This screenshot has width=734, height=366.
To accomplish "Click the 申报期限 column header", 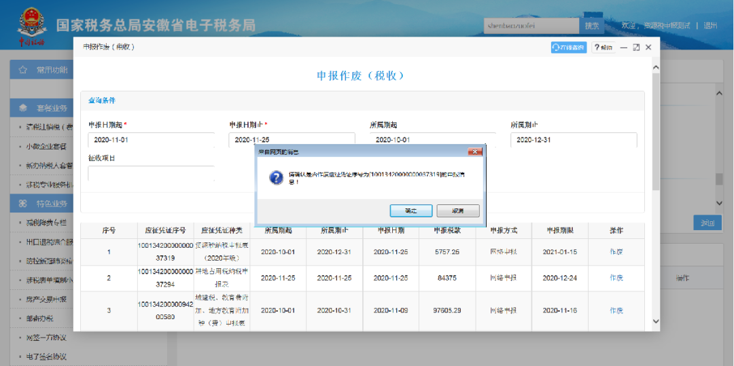I will pos(560,230).
